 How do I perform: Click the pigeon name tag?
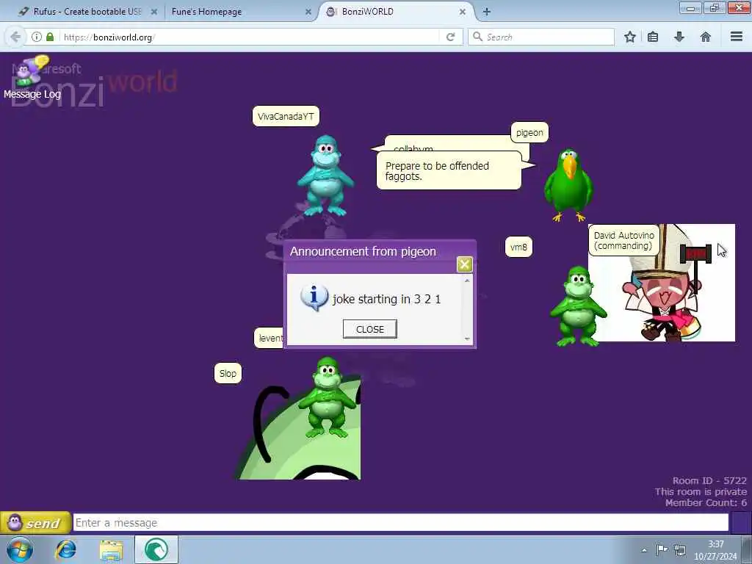pos(529,132)
